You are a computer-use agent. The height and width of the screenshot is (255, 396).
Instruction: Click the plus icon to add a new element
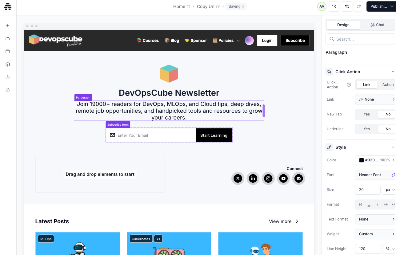tap(8, 26)
